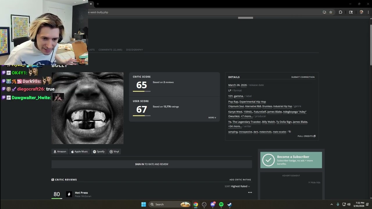Click the Industrial Hip Hop genre link
This screenshot has height=209, width=372.
click(x=282, y=106)
